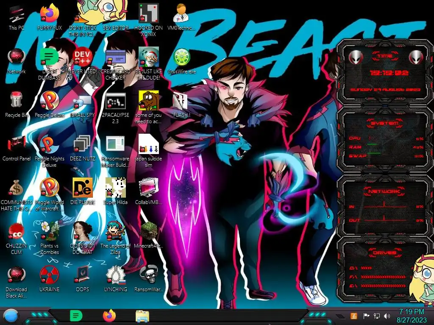This screenshot has width=434, height=325.
Task: Open the CollabVMB... monitor icon
Action: coord(148,192)
